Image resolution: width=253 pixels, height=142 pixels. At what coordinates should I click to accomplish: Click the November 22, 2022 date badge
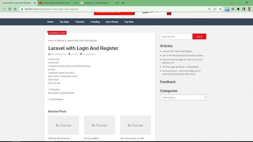[57, 33]
